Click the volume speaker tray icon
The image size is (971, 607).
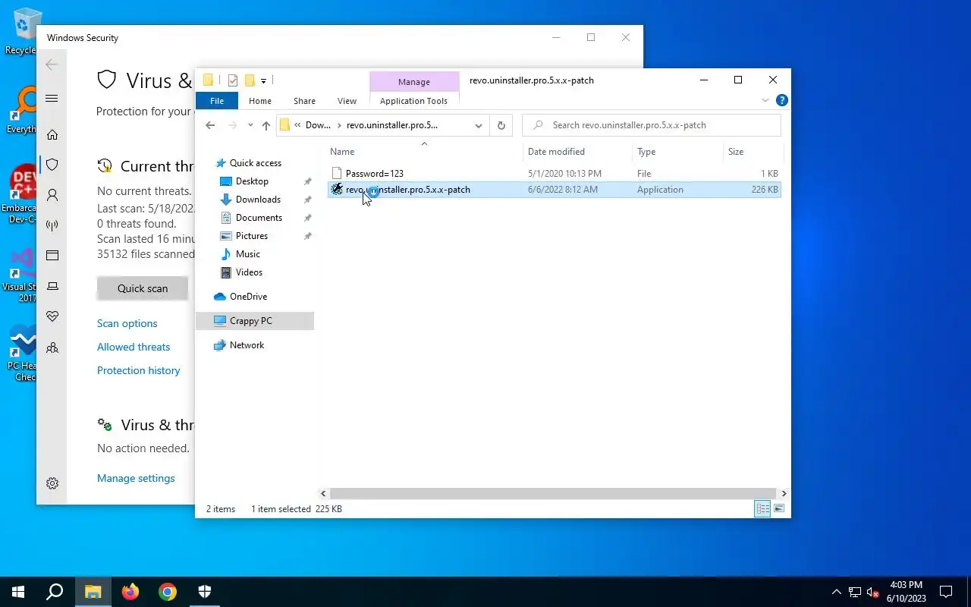click(x=872, y=592)
